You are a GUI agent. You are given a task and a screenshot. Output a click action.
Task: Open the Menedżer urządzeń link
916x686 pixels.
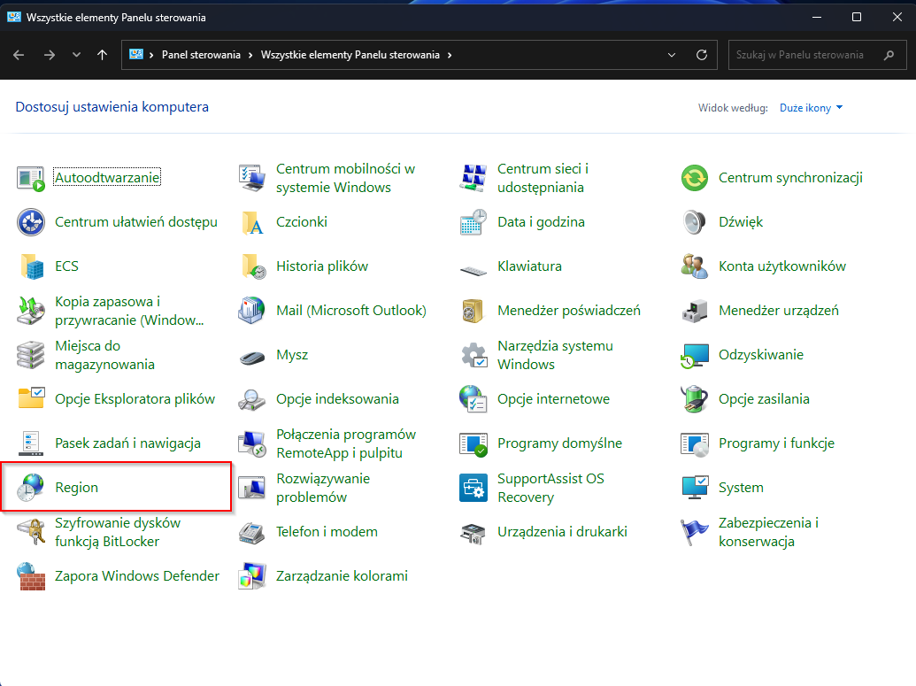[778, 311]
